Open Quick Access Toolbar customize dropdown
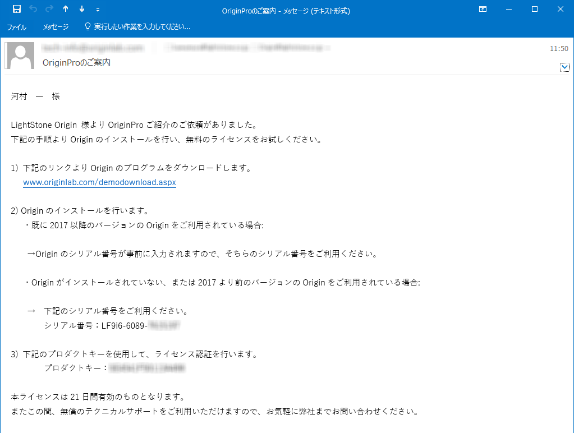Viewport: 574px width, 433px height. [98, 10]
